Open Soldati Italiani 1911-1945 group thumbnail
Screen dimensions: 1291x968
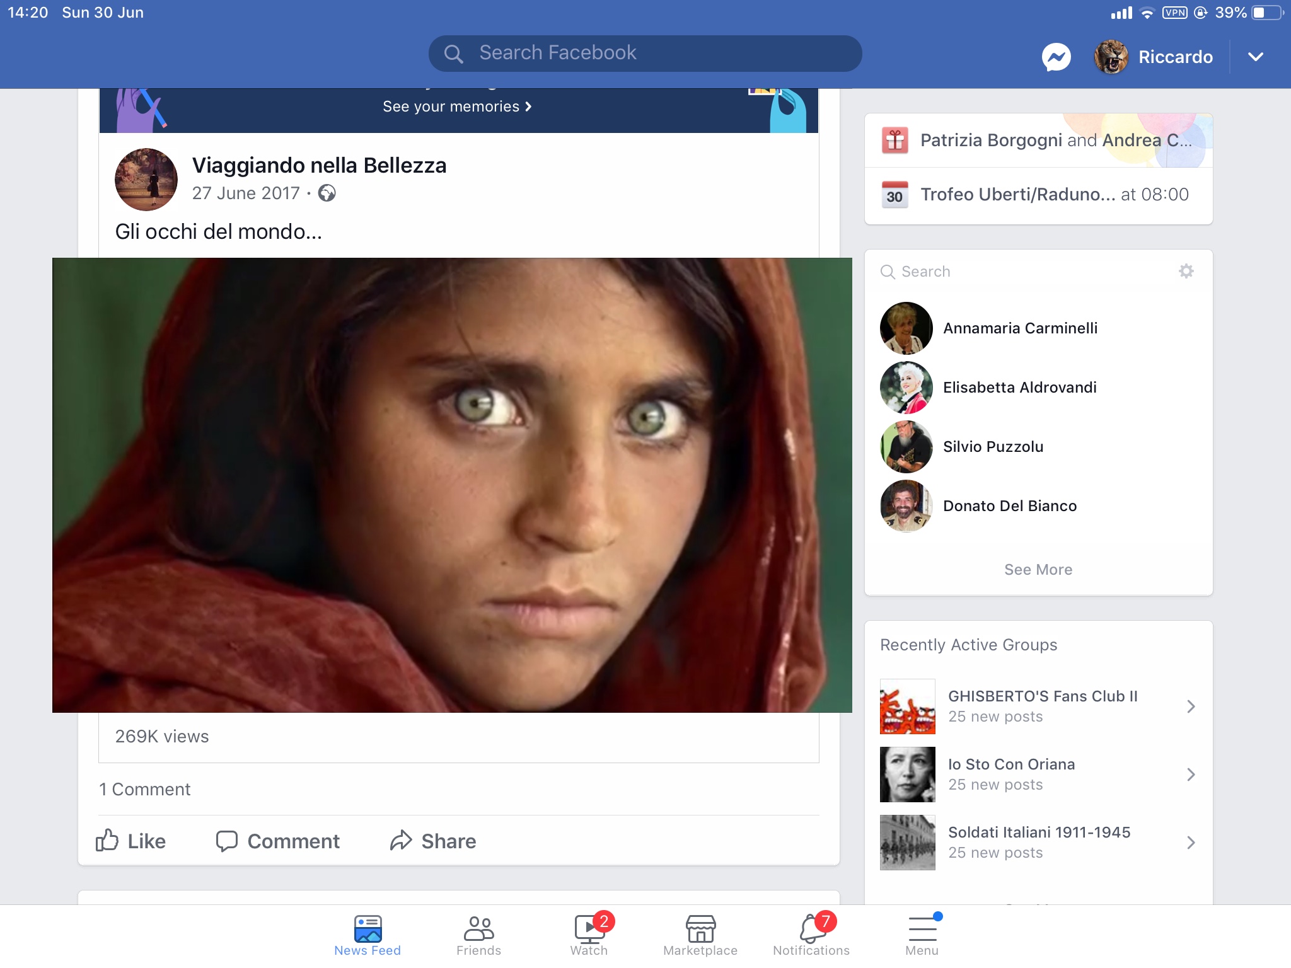click(908, 843)
